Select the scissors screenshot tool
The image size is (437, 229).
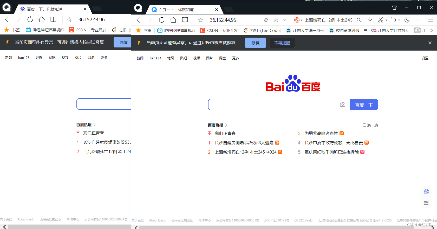point(381,20)
